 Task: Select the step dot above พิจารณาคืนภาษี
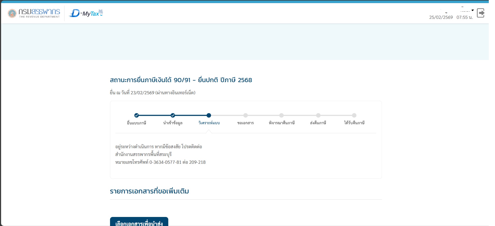pyautogui.click(x=281, y=115)
